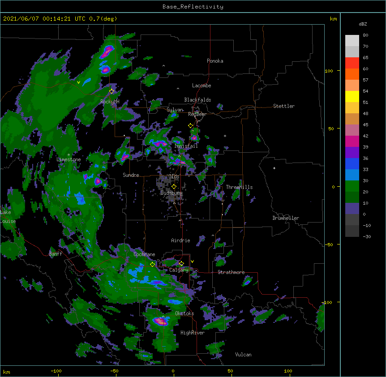
Task: Click the white plus marker east of ThreeHills
Action: [x=274, y=168]
